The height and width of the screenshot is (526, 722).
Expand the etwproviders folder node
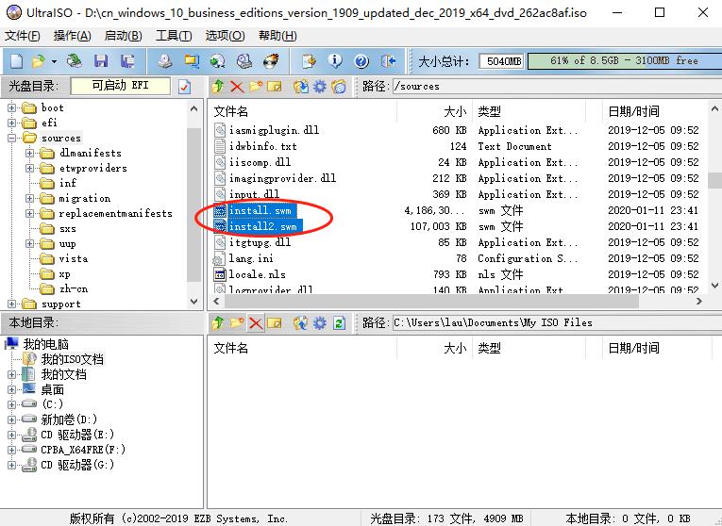(29, 169)
